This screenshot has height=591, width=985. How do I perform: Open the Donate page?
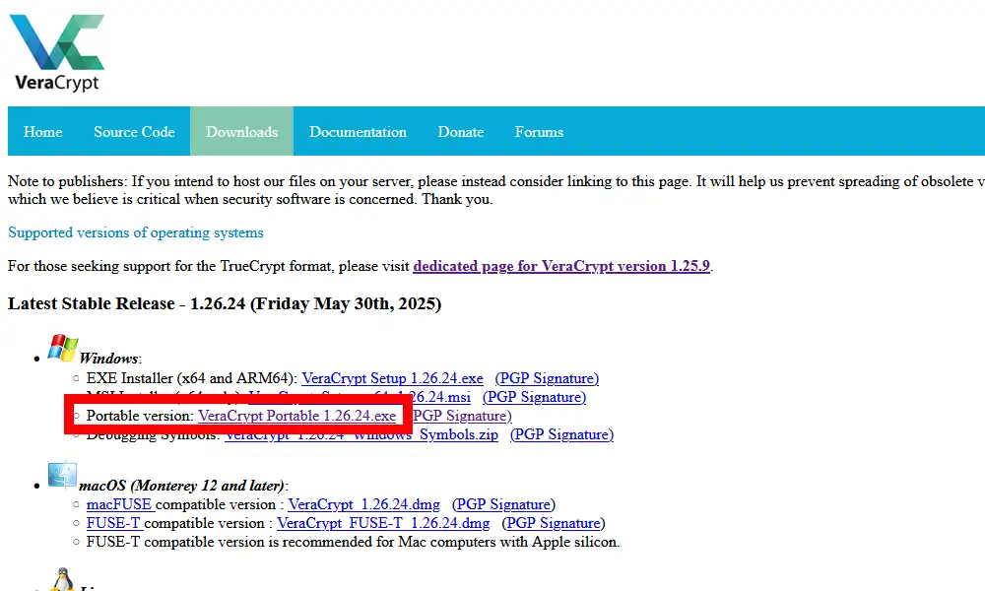pyautogui.click(x=461, y=132)
